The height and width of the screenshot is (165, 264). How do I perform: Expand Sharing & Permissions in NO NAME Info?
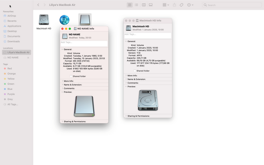click(62, 121)
